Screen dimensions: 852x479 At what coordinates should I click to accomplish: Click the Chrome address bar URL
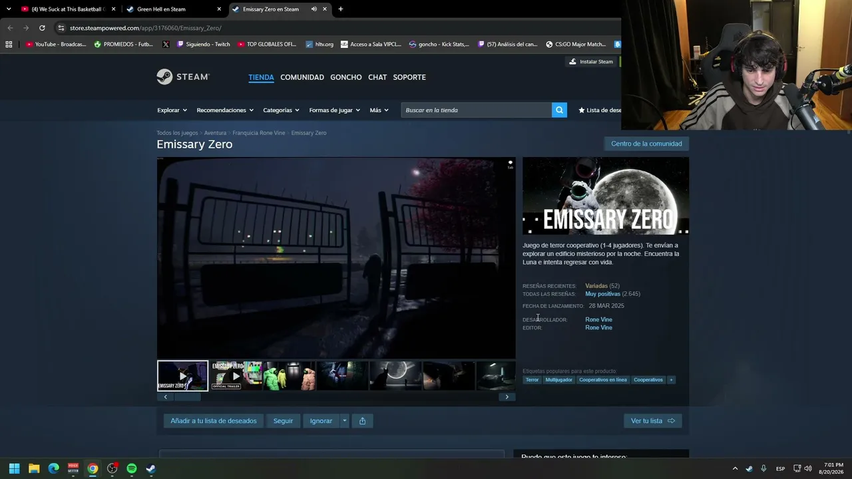tap(146, 28)
